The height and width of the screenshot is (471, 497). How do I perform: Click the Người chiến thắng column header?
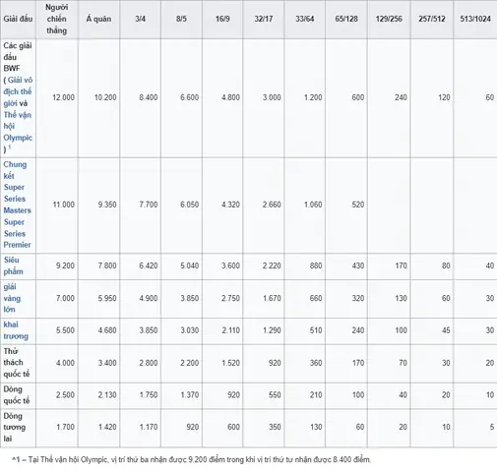[57, 19]
